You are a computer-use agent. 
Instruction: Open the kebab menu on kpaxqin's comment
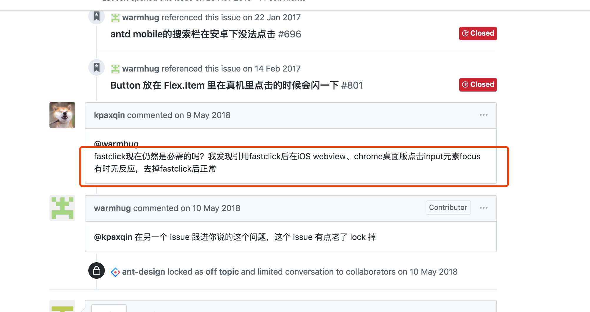tap(483, 115)
